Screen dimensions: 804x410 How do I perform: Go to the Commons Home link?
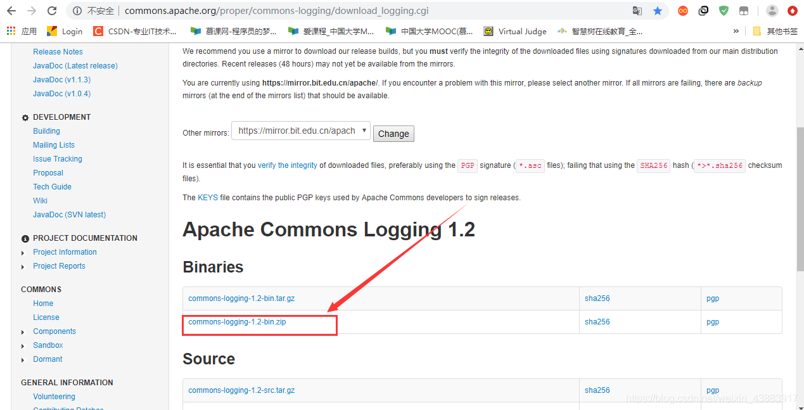click(x=43, y=304)
